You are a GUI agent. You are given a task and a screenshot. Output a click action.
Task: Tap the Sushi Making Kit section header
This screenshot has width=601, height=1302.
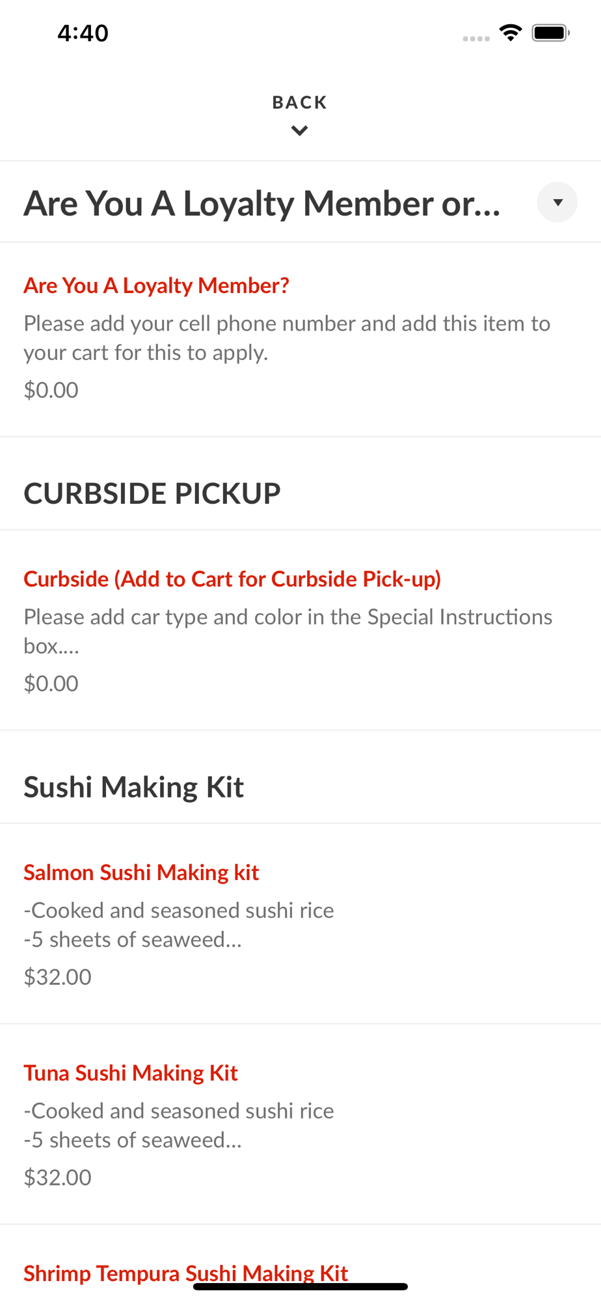tap(134, 787)
